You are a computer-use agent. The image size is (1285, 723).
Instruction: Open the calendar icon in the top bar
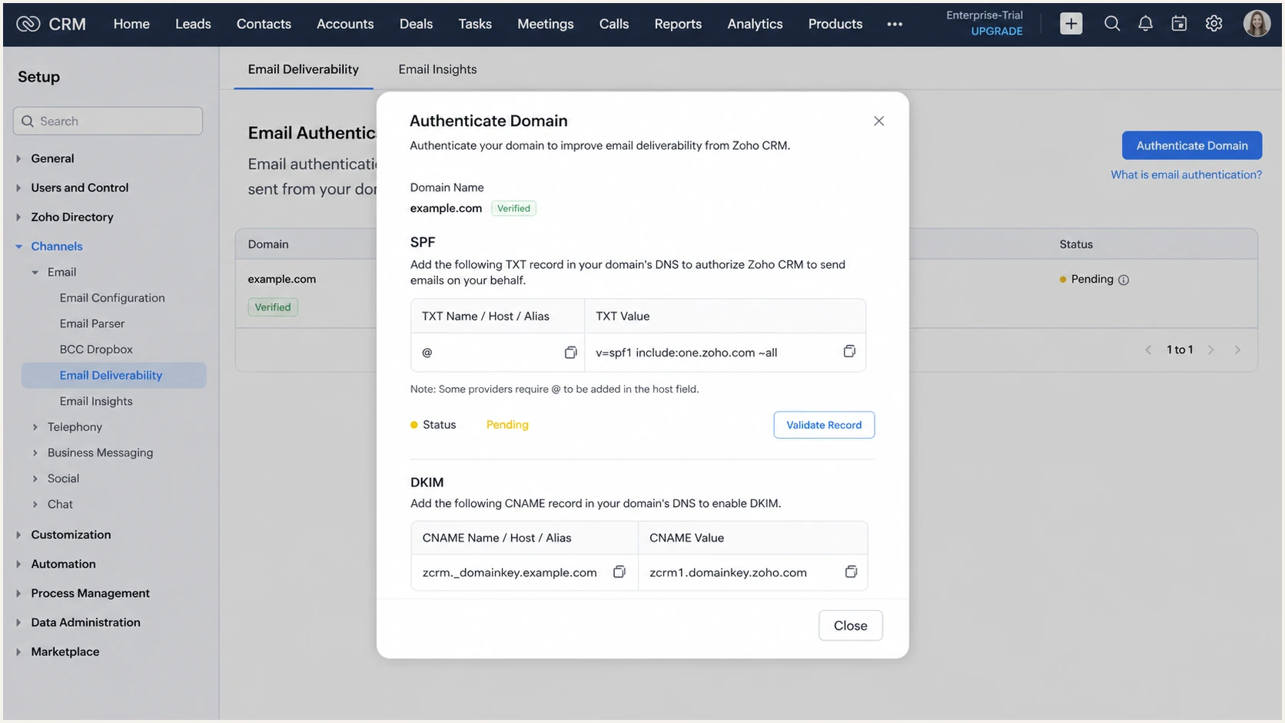[1179, 24]
